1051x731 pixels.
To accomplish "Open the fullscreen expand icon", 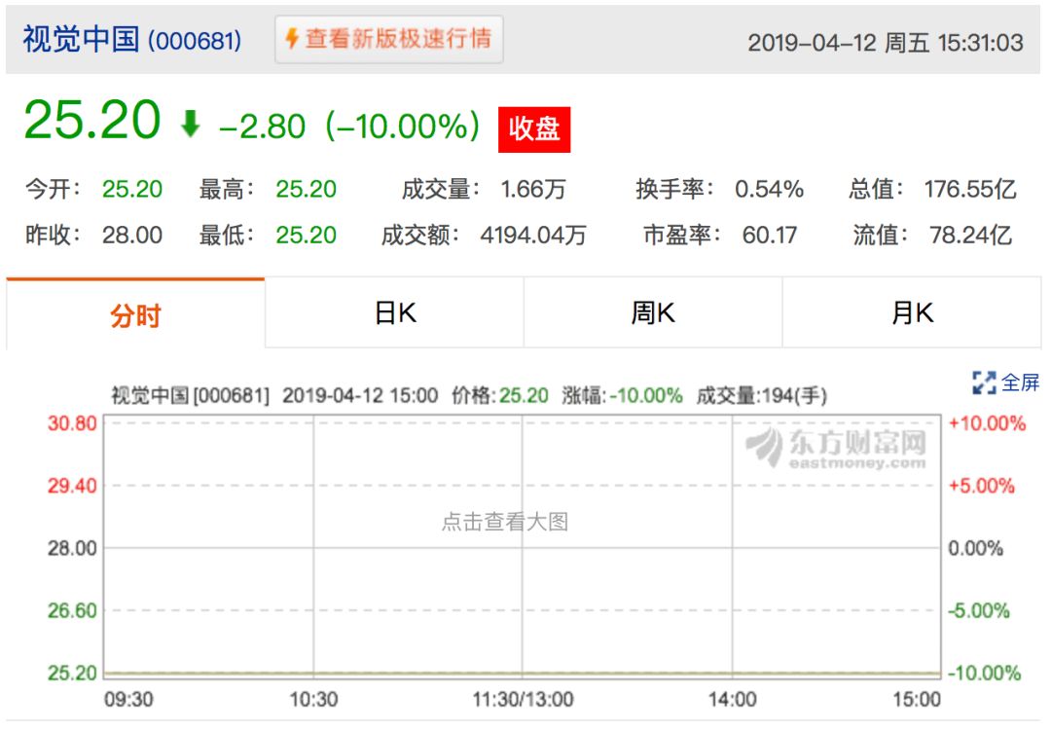I will 983,384.
